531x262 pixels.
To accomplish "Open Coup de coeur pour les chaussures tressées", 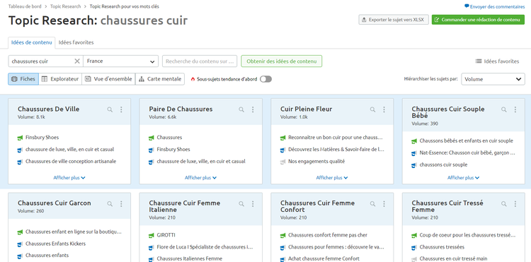I will pyautogui.click(x=467, y=235).
